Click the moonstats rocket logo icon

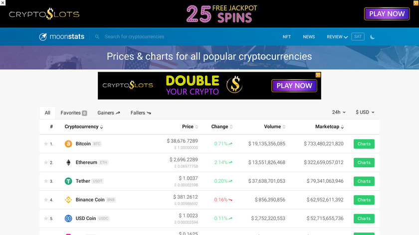[x=43, y=36]
